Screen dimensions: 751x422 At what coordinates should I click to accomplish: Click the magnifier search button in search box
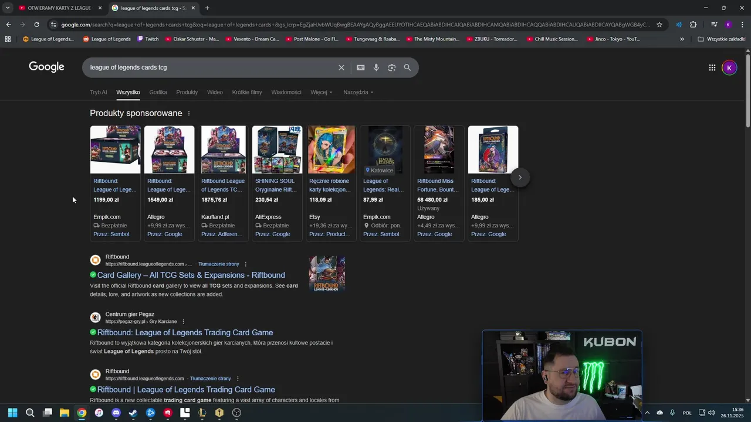[x=407, y=67]
